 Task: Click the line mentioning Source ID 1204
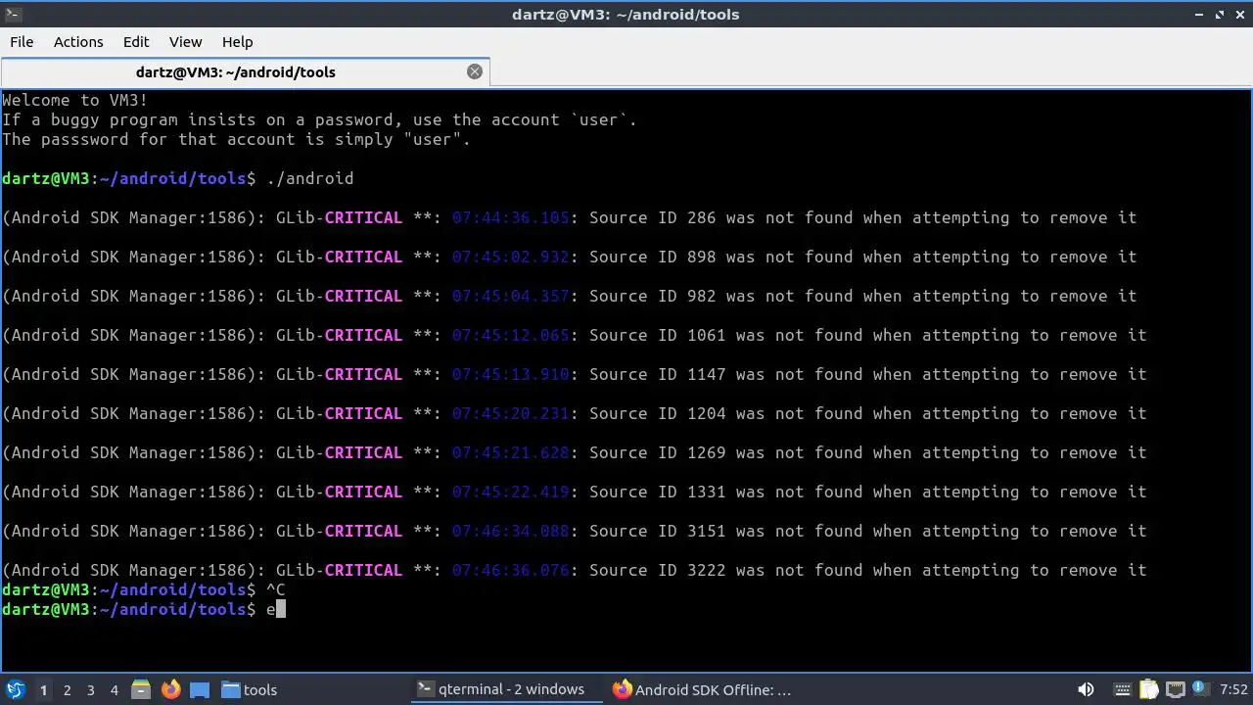click(574, 413)
